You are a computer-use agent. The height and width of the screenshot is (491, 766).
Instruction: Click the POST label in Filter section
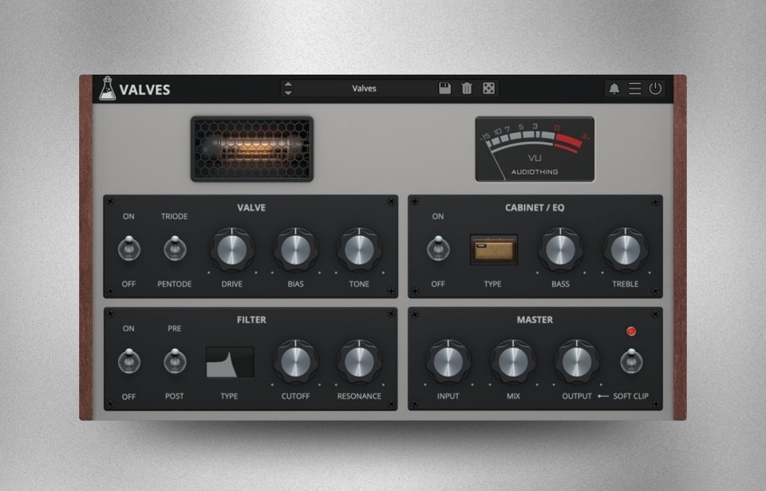[x=175, y=396]
